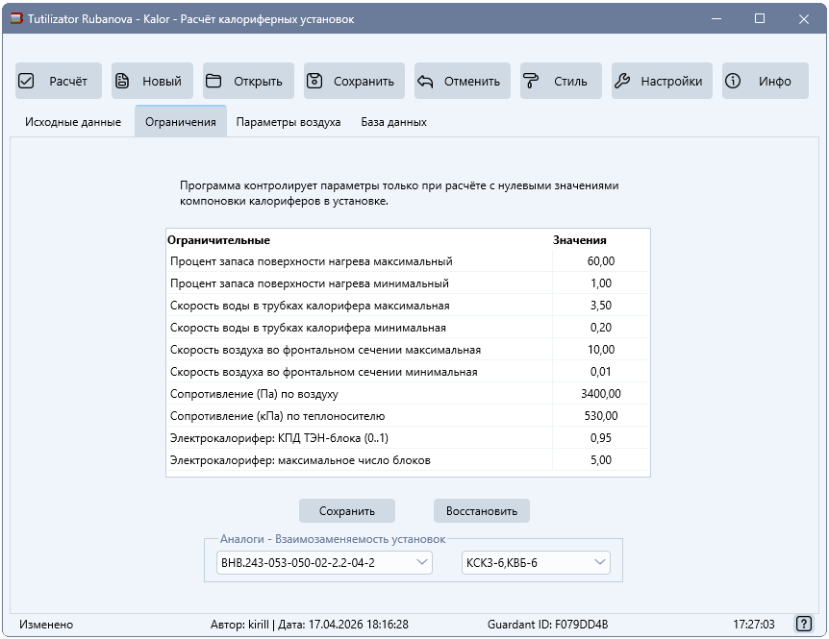Select air resistance value 3400,00
The width and height of the screenshot is (829, 639).
coord(601,393)
